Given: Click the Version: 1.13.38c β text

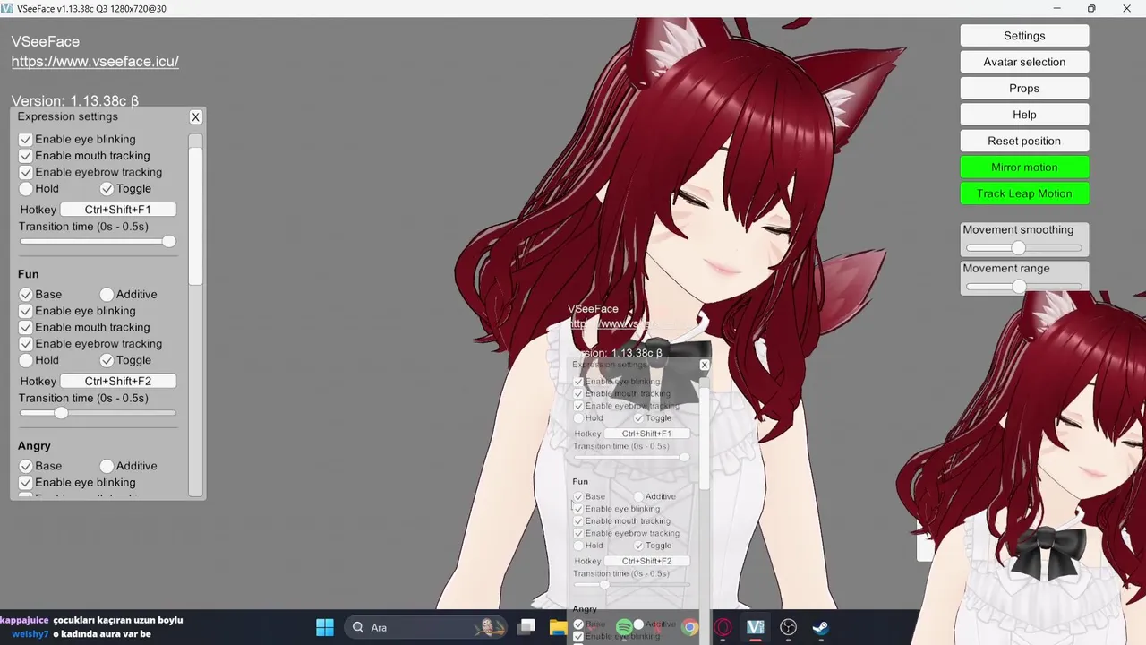Looking at the screenshot, I should [x=75, y=100].
